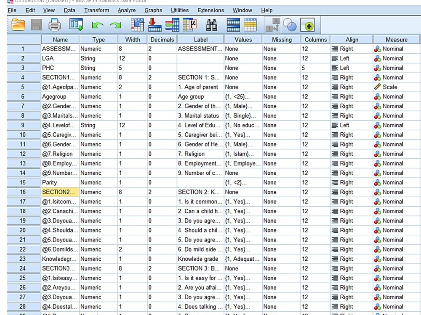421x315 pixels.
Task: Click the Decimals column header
Action: pos(162,39)
